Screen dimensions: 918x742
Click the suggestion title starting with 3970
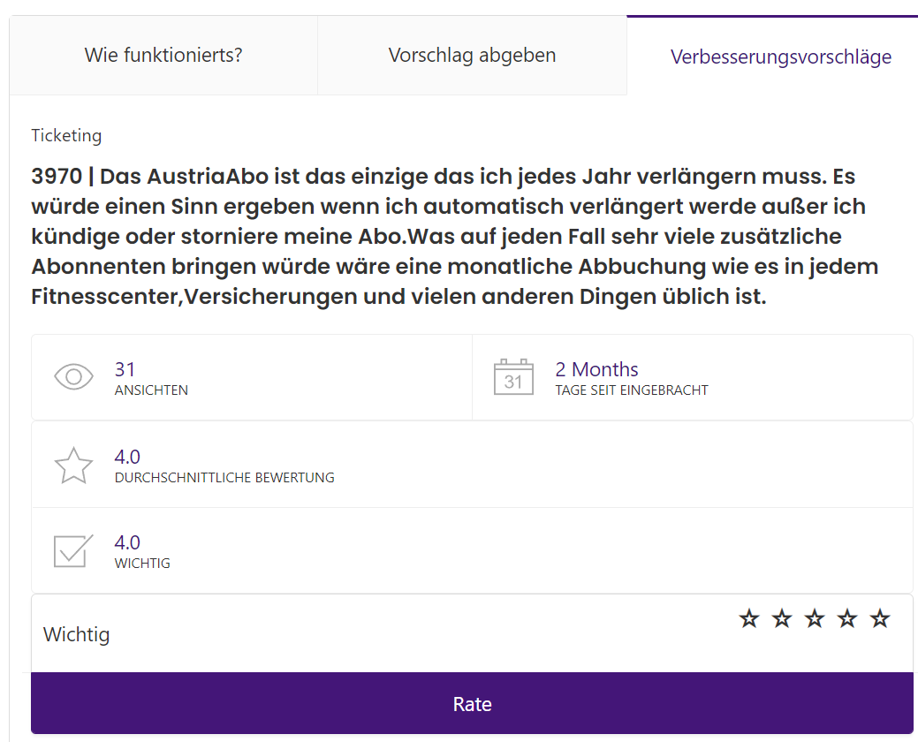(454, 237)
